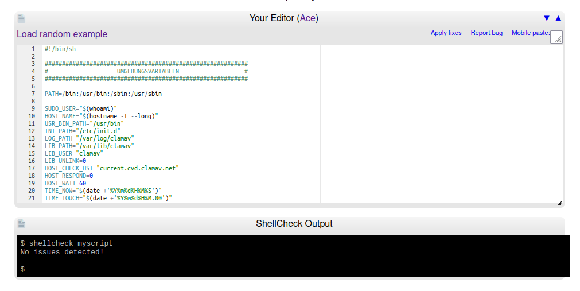
Task: Click line number 16 in gutter
Action: pyautogui.click(x=32, y=161)
